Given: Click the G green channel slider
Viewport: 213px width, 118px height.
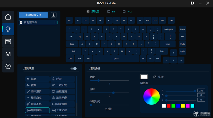Looking at the screenshot, I should tap(181, 96).
